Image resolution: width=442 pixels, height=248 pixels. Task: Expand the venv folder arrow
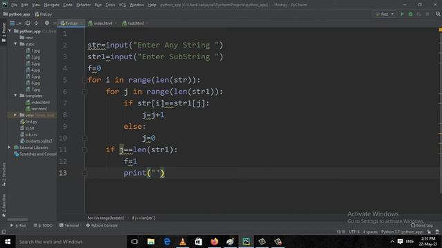click(x=15, y=115)
